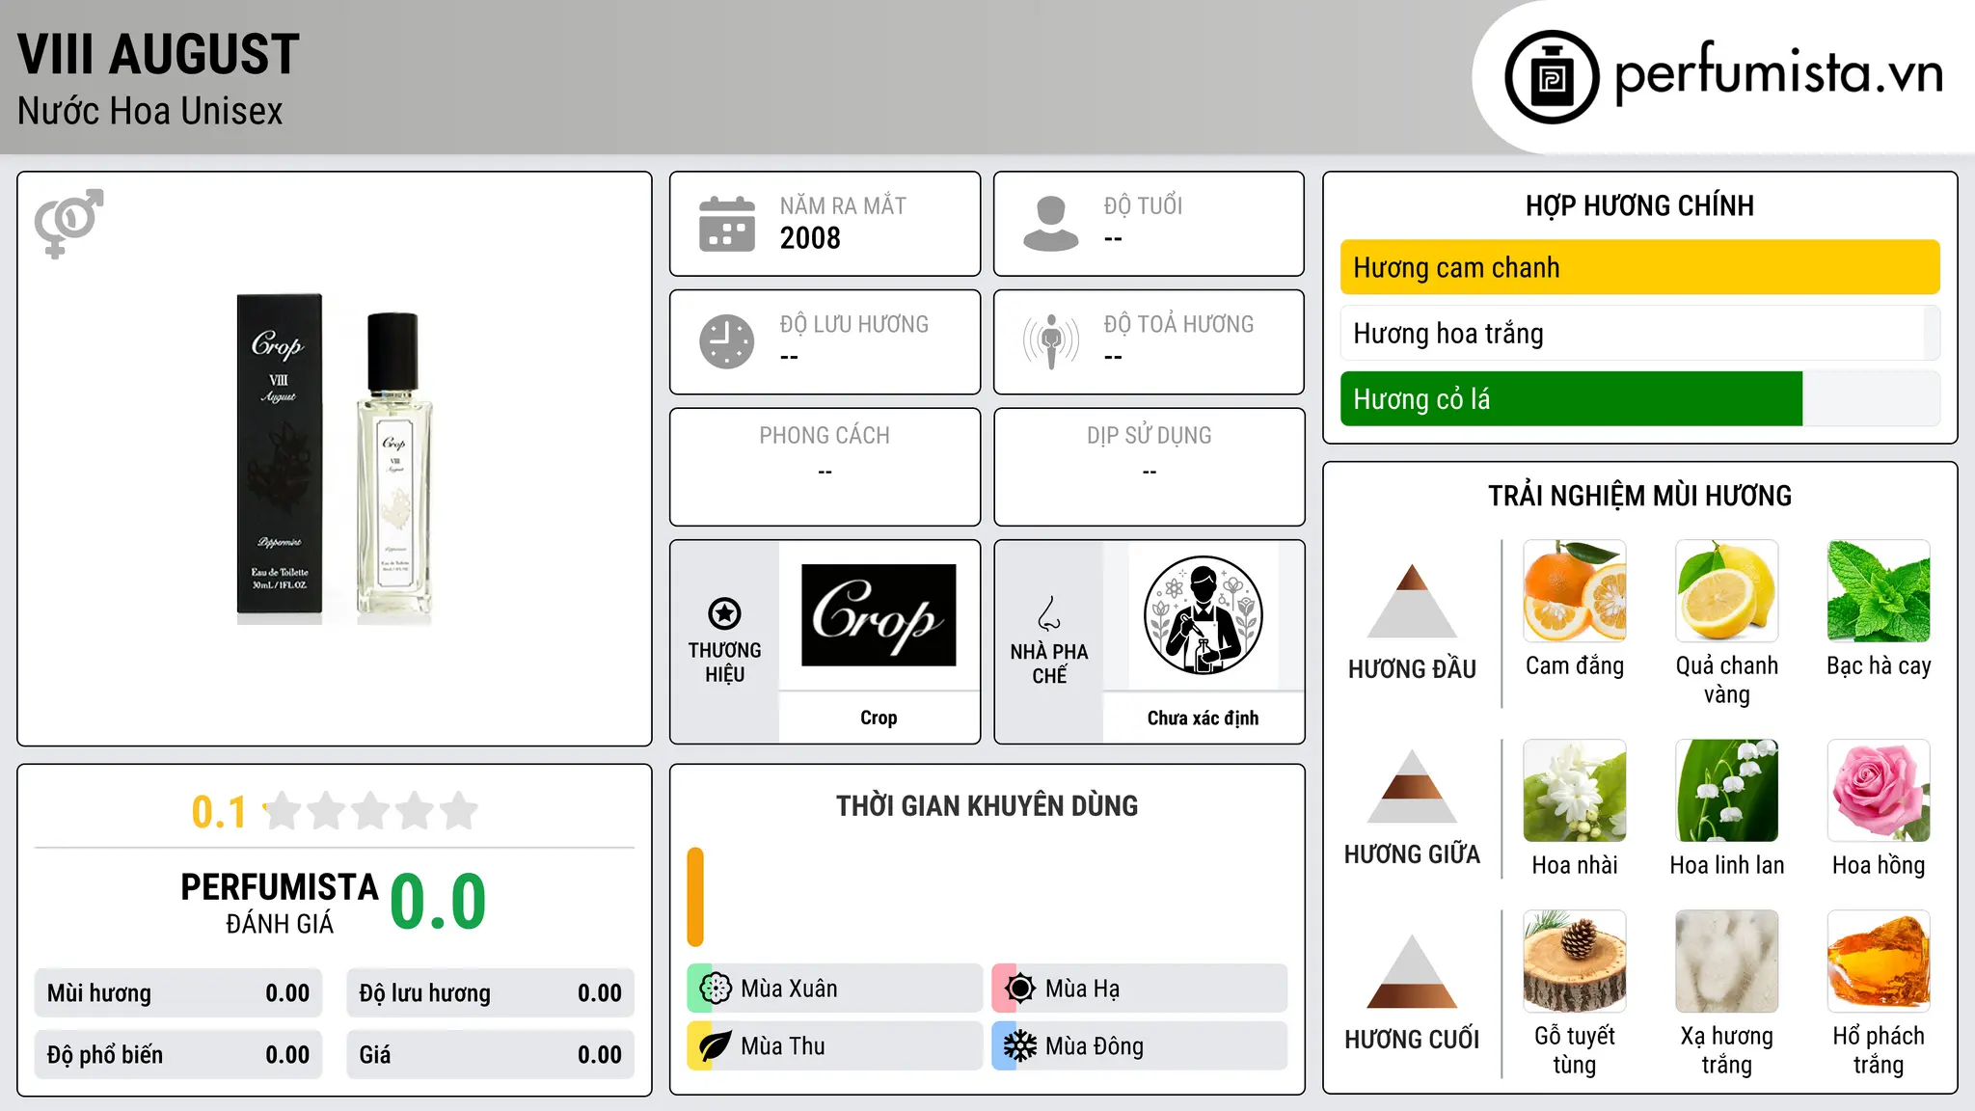Open the Cam đắng orange note image
The width and height of the screenshot is (1975, 1111).
click(x=1575, y=591)
